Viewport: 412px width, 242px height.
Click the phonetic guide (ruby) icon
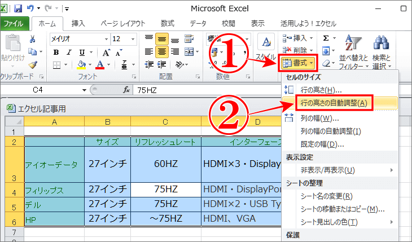coord(124,65)
